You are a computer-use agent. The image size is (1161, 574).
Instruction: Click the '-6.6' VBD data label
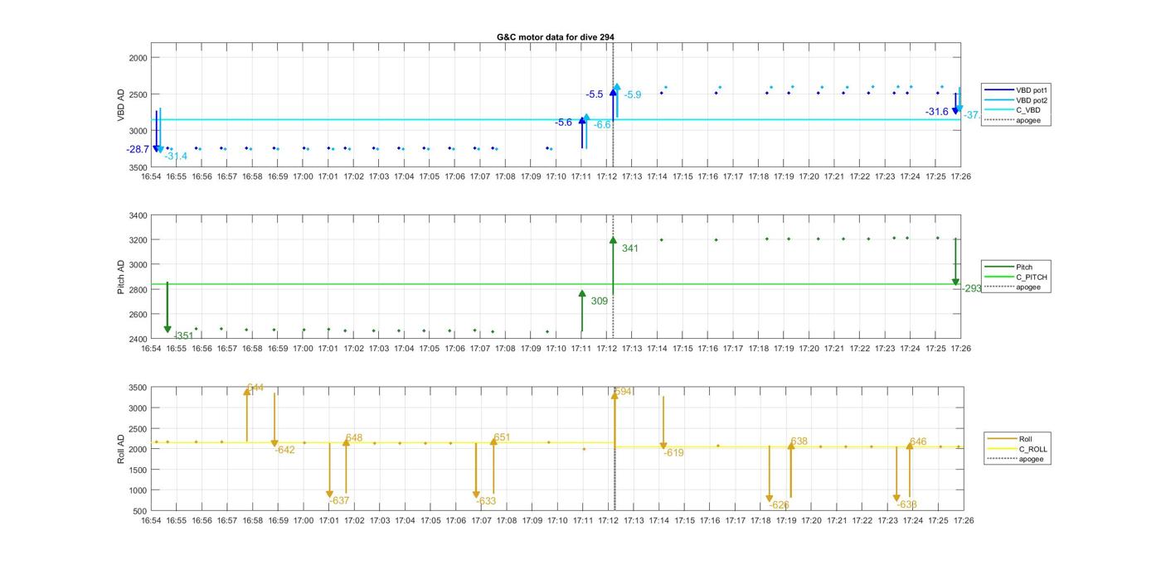click(603, 124)
